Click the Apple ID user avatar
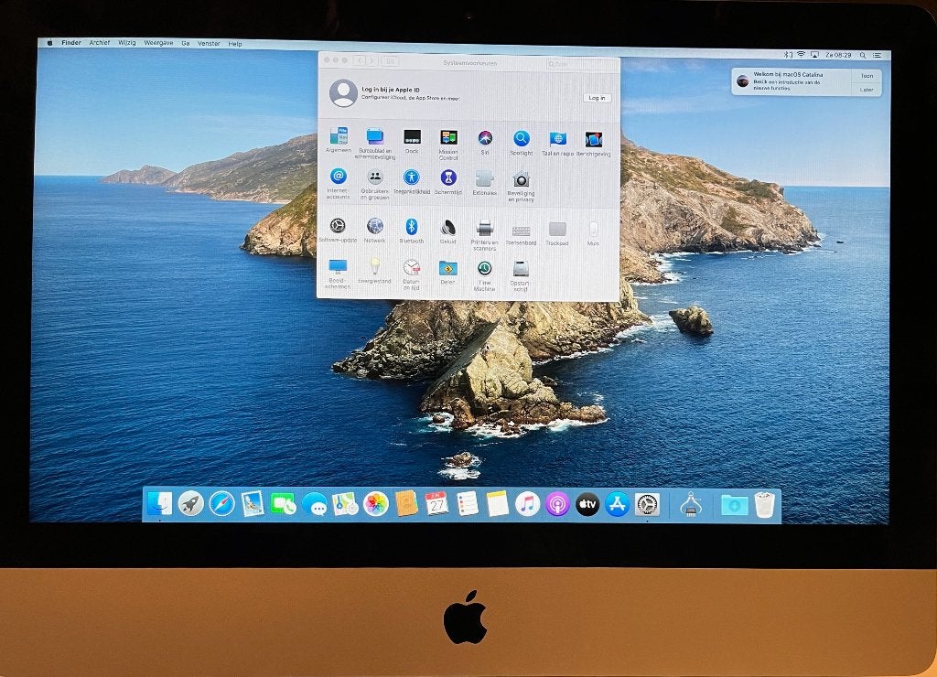 click(x=344, y=92)
